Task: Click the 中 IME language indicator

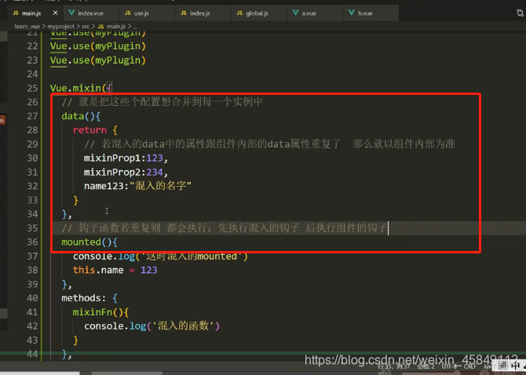Action: [x=516, y=366]
